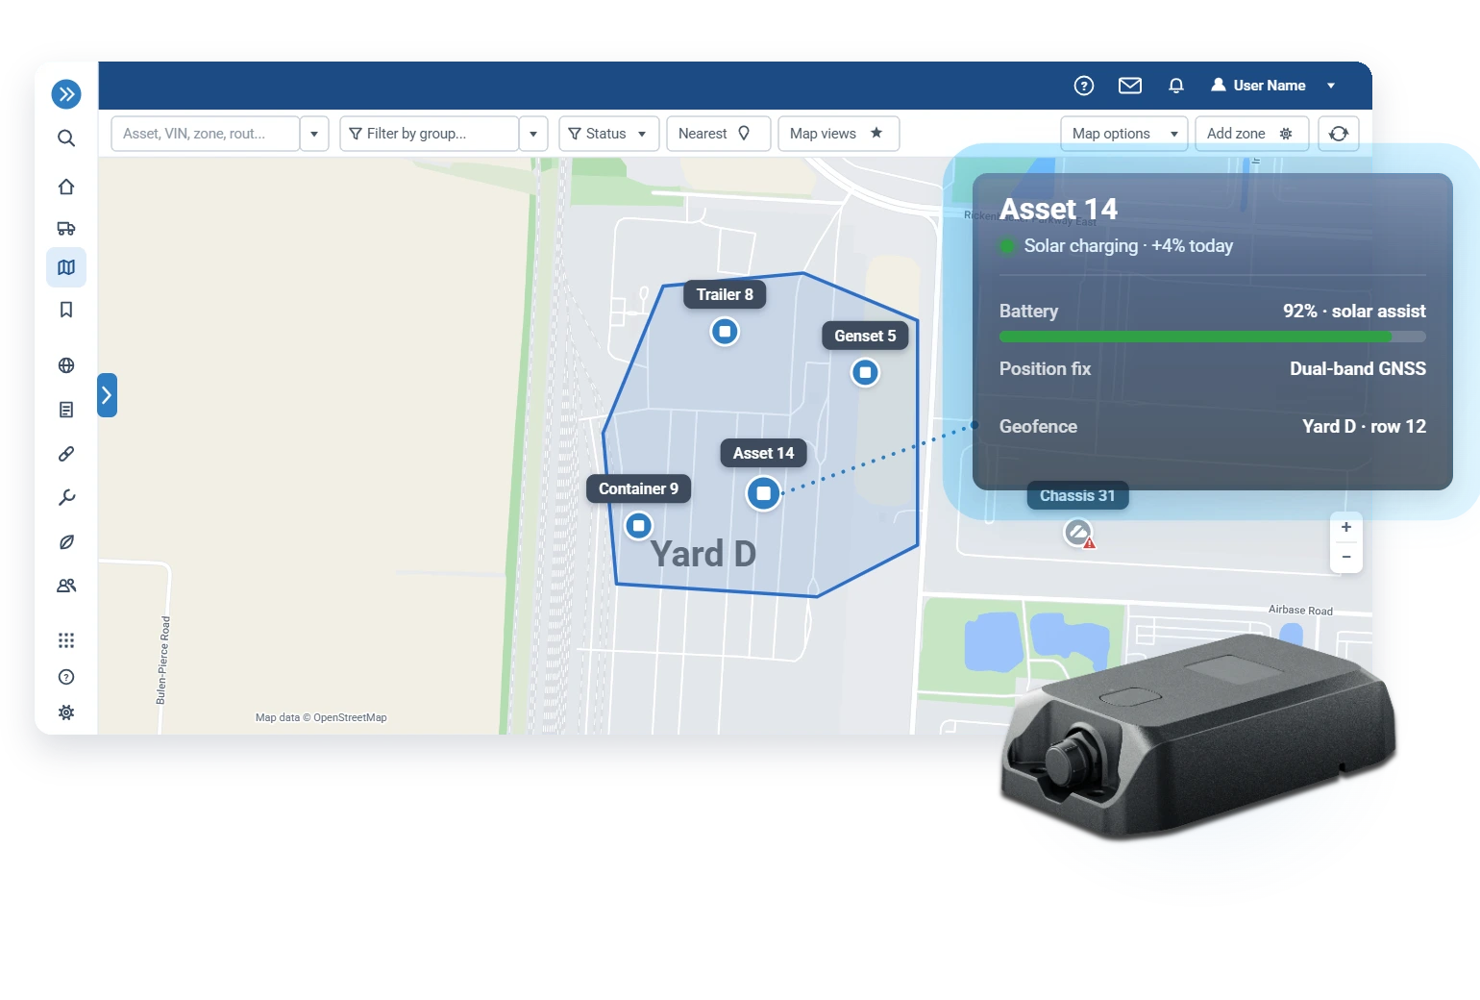
Task: Refresh the map with circular arrows button
Action: [x=1339, y=134]
